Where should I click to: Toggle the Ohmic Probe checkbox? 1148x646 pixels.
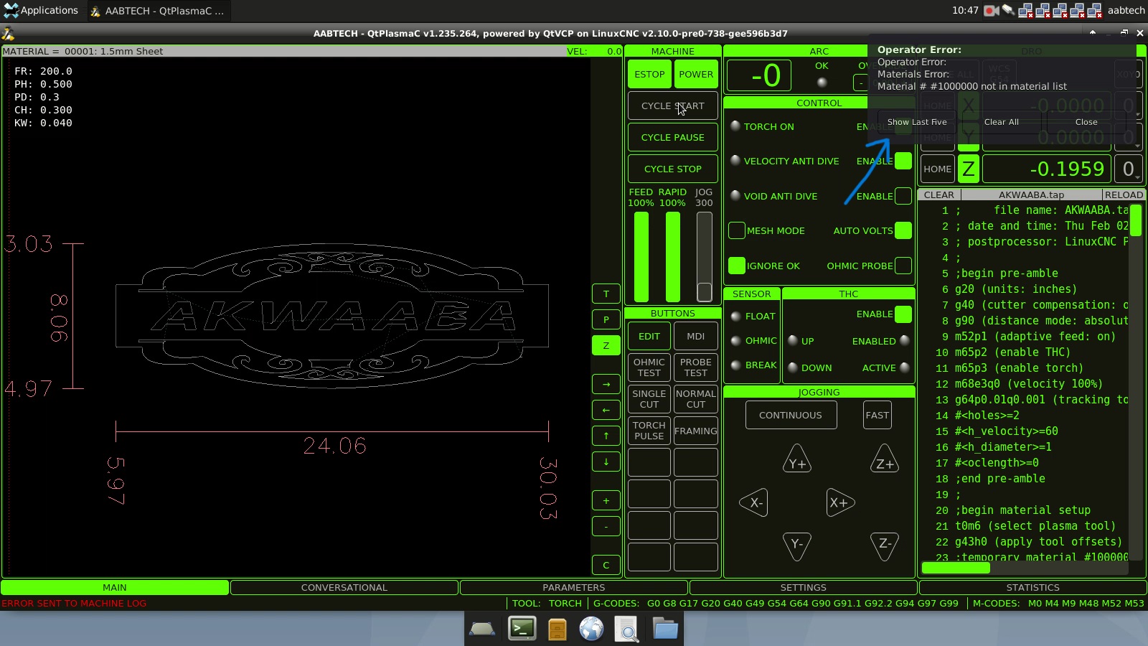click(903, 266)
